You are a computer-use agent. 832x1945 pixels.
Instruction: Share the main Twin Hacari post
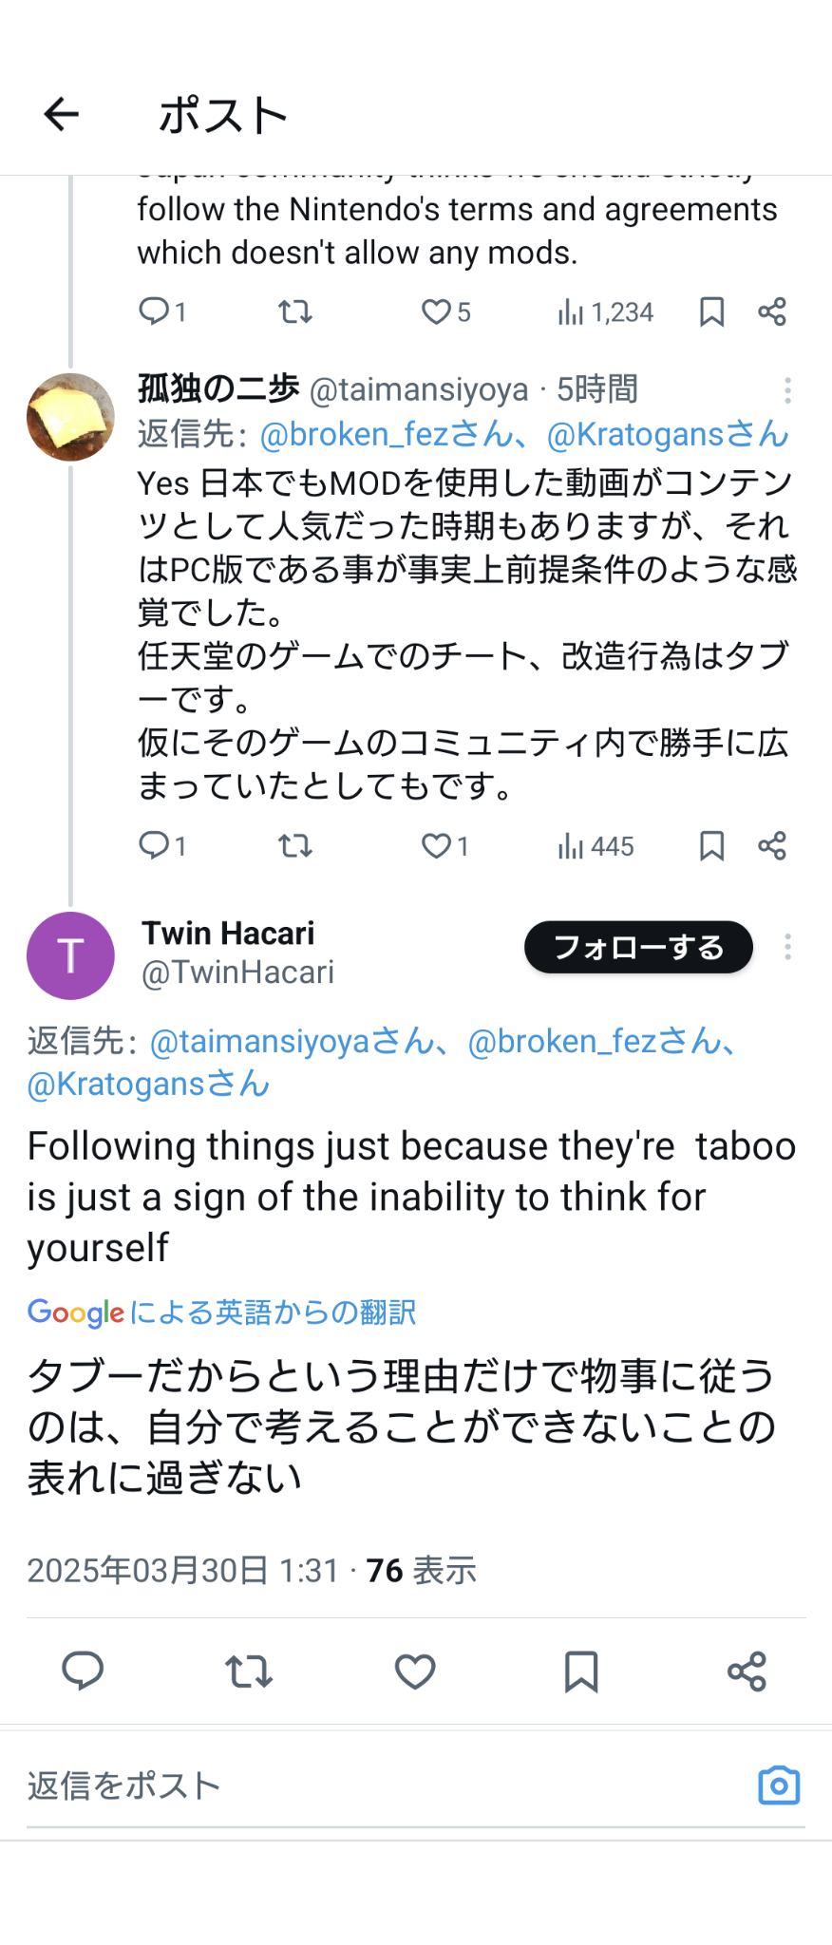(747, 1671)
